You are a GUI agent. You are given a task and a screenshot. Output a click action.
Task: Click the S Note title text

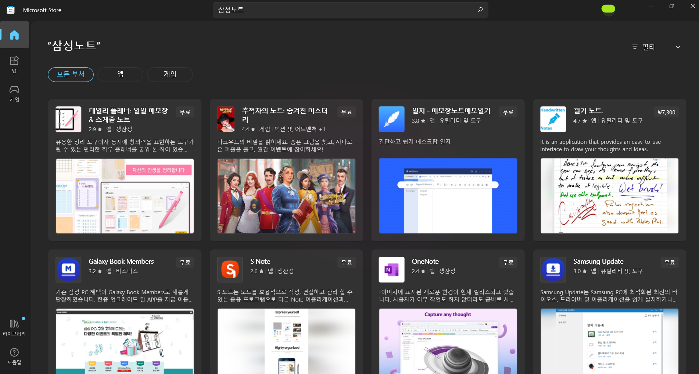(x=260, y=261)
